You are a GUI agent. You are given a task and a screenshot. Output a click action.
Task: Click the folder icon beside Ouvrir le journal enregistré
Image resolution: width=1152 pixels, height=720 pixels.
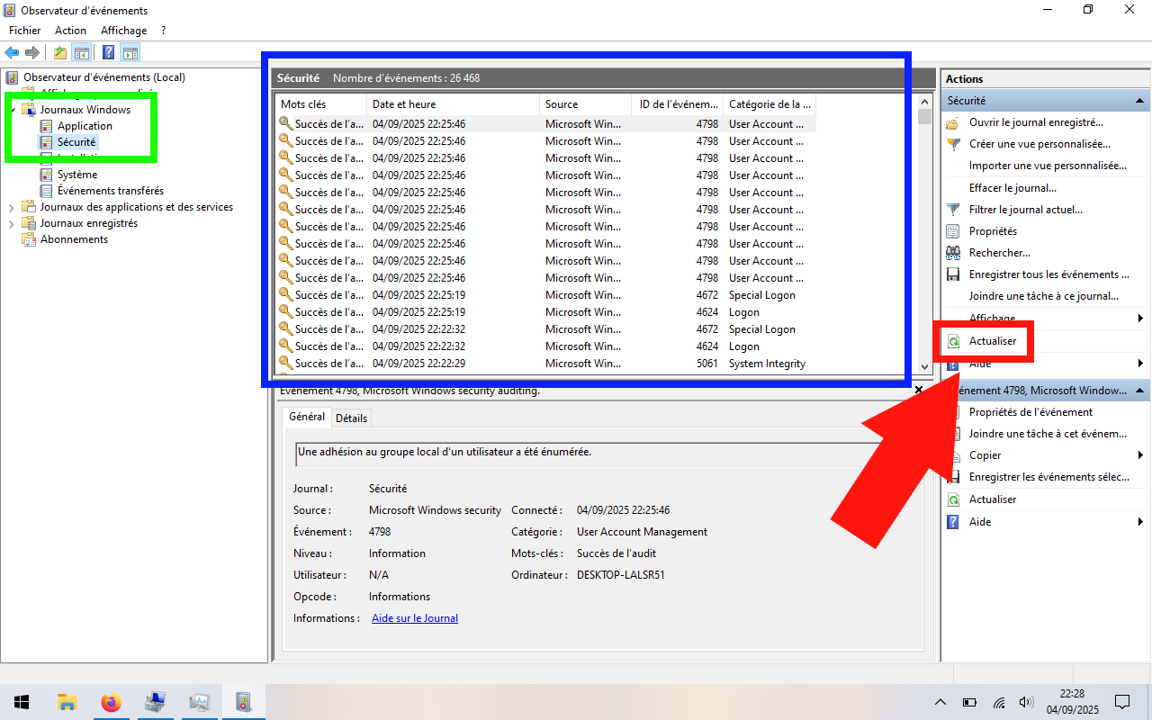tap(953, 122)
